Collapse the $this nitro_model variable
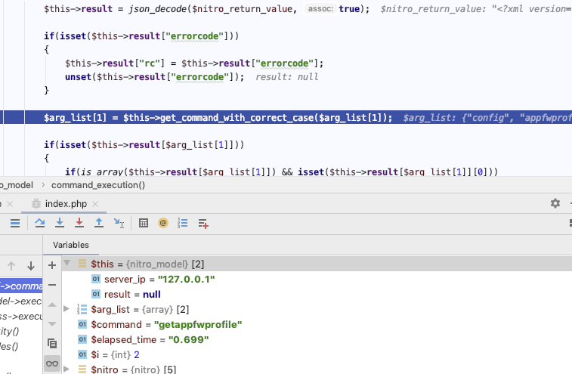 pyautogui.click(x=67, y=264)
